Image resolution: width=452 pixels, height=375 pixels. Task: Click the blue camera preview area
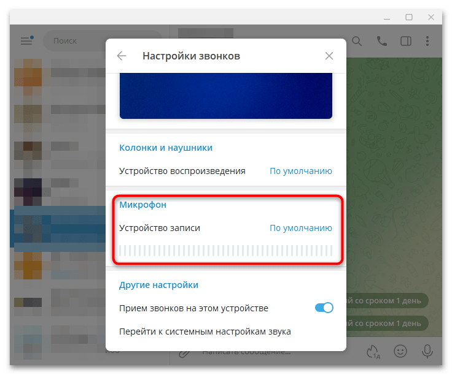pos(226,96)
